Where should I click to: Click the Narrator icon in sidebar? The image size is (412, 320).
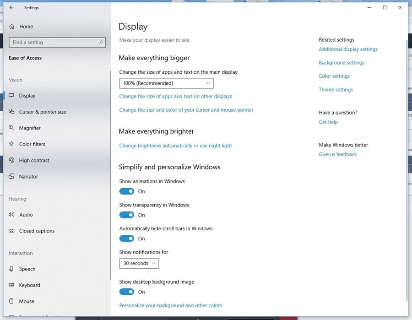tap(11, 176)
